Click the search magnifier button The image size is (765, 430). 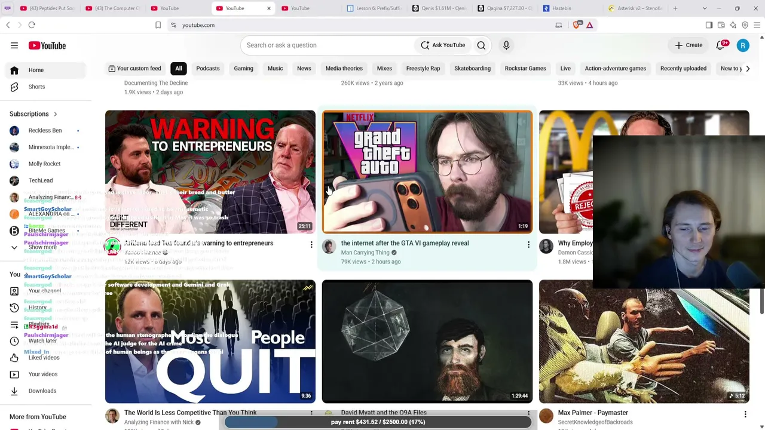481,45
